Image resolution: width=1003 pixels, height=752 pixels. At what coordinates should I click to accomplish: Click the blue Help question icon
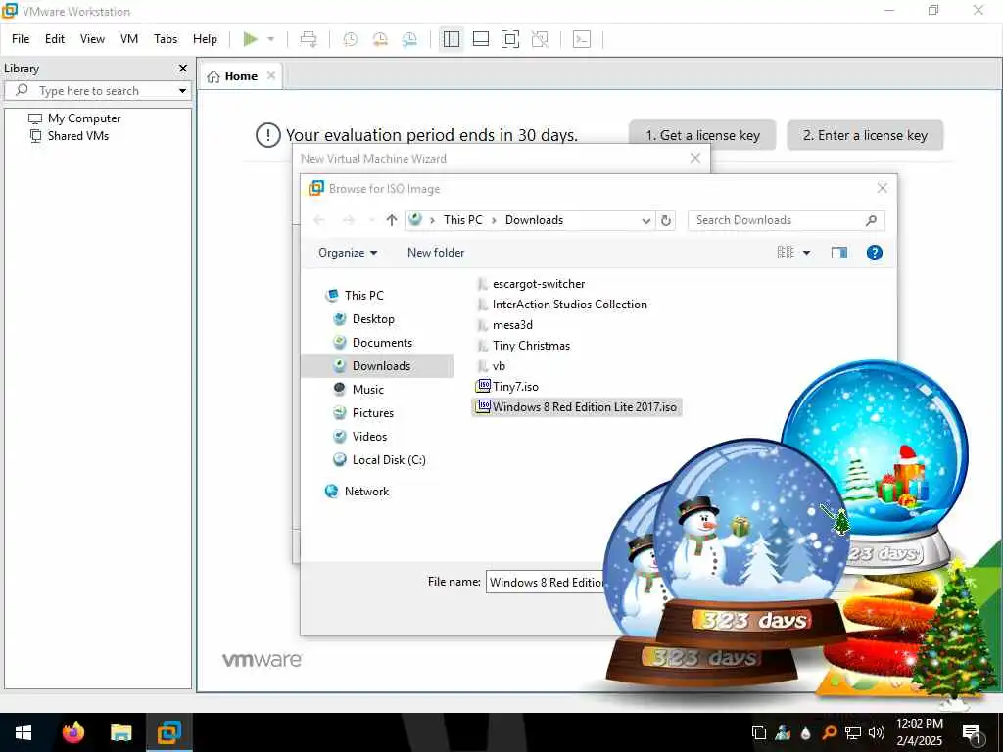875,253
